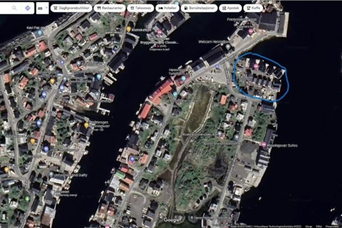Open directions with the blue diamond icon

[x=27, y=8]
